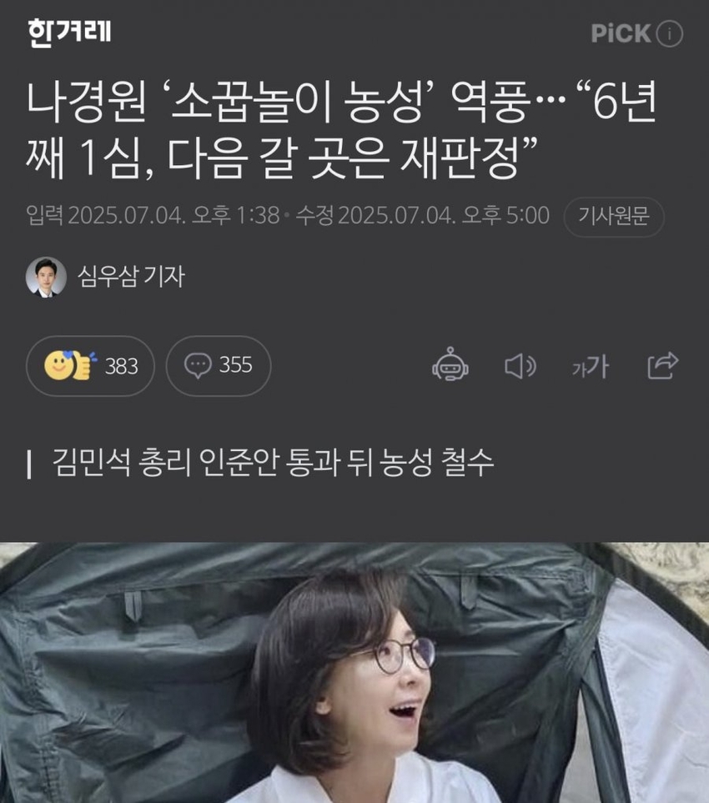709x803 pixels.
Task: Tap the PiCK info circle icon
Action: point(670,34)
